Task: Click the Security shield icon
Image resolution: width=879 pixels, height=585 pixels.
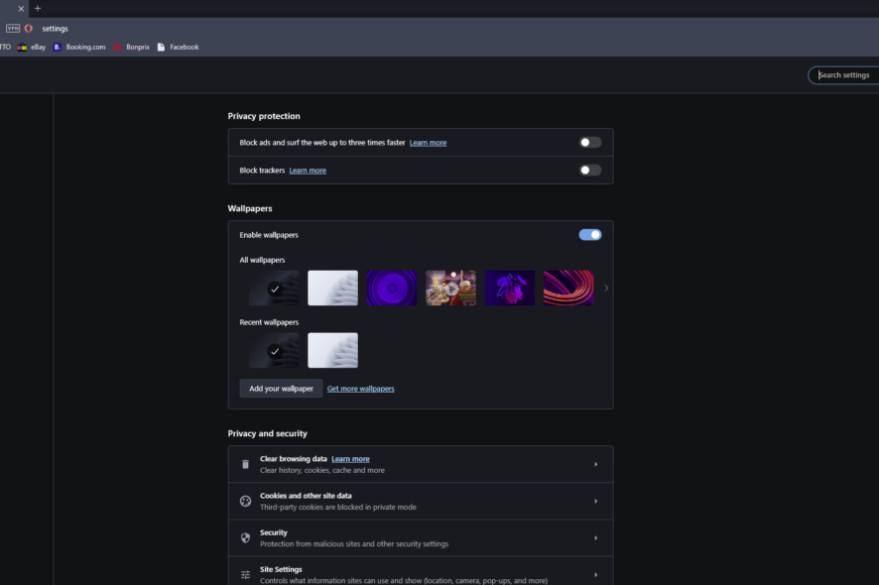Action: [245, 538]
